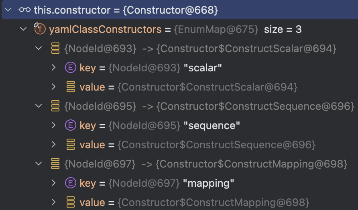
Task: Click the enum icon beside key "sequence"
Action: tap(71, 125)
